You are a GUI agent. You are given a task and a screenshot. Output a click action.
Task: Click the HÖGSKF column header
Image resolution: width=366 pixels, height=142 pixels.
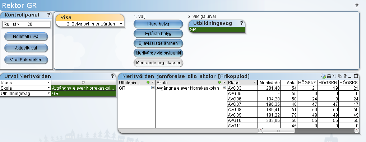(x=308, y=82)
